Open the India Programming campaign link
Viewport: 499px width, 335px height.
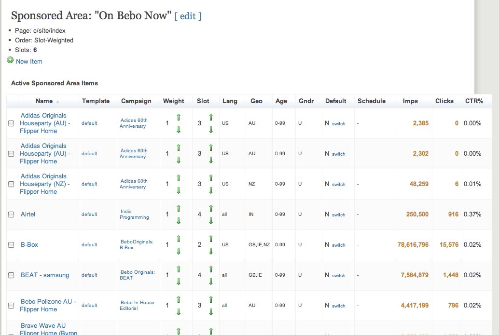point(134,214)
